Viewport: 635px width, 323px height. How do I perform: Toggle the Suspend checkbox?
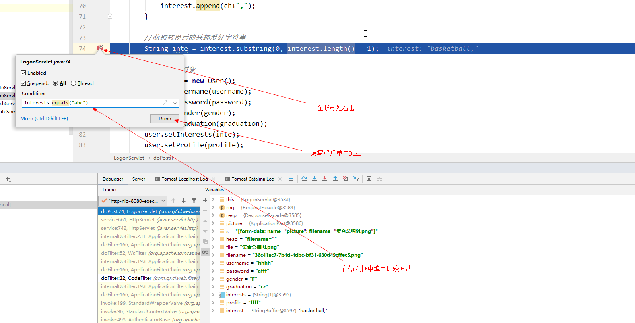pyautogui.click(x=23, y=83)
